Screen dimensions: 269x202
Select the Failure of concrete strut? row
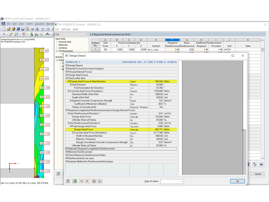pos(121,107)
